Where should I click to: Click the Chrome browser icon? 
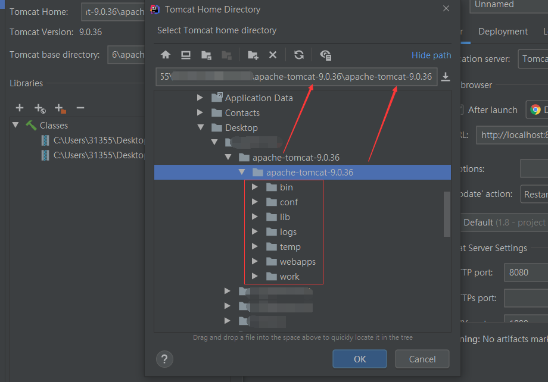[x=535, y=109]
